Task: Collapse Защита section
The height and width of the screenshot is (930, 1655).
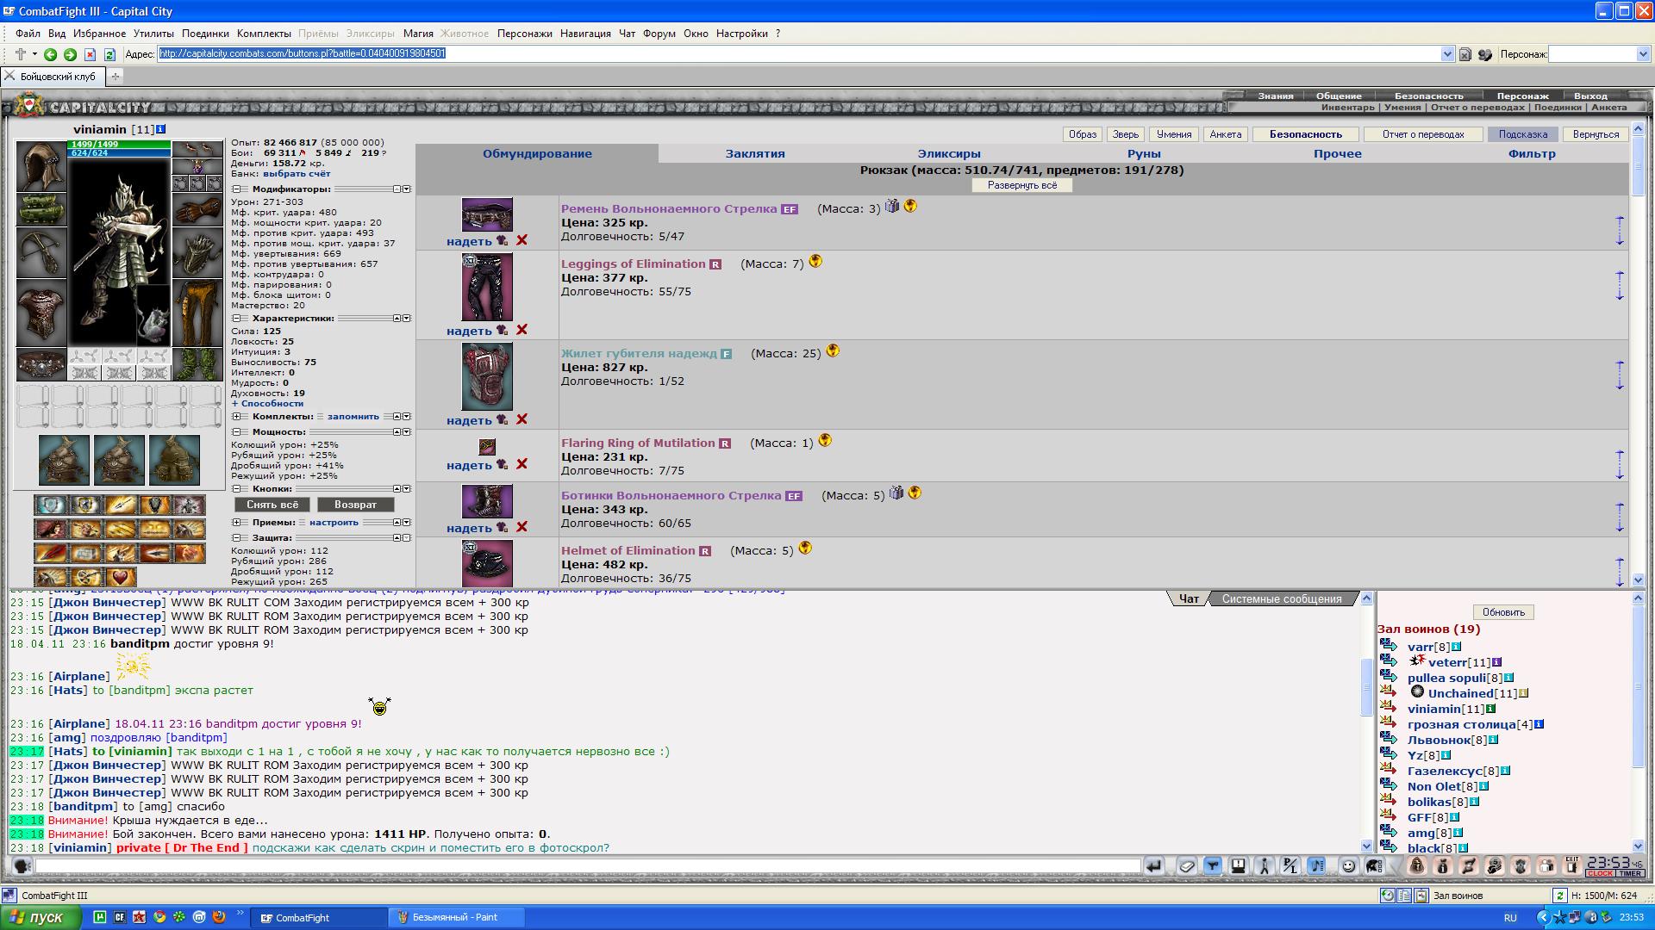Action: click(236, 538)
